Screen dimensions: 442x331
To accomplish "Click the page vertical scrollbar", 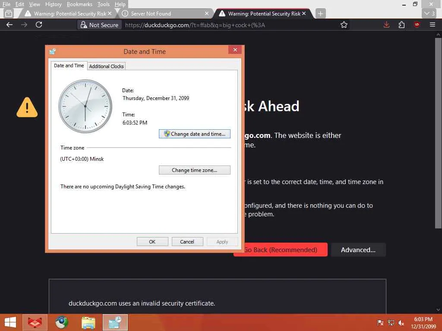I will pos(438,132).
